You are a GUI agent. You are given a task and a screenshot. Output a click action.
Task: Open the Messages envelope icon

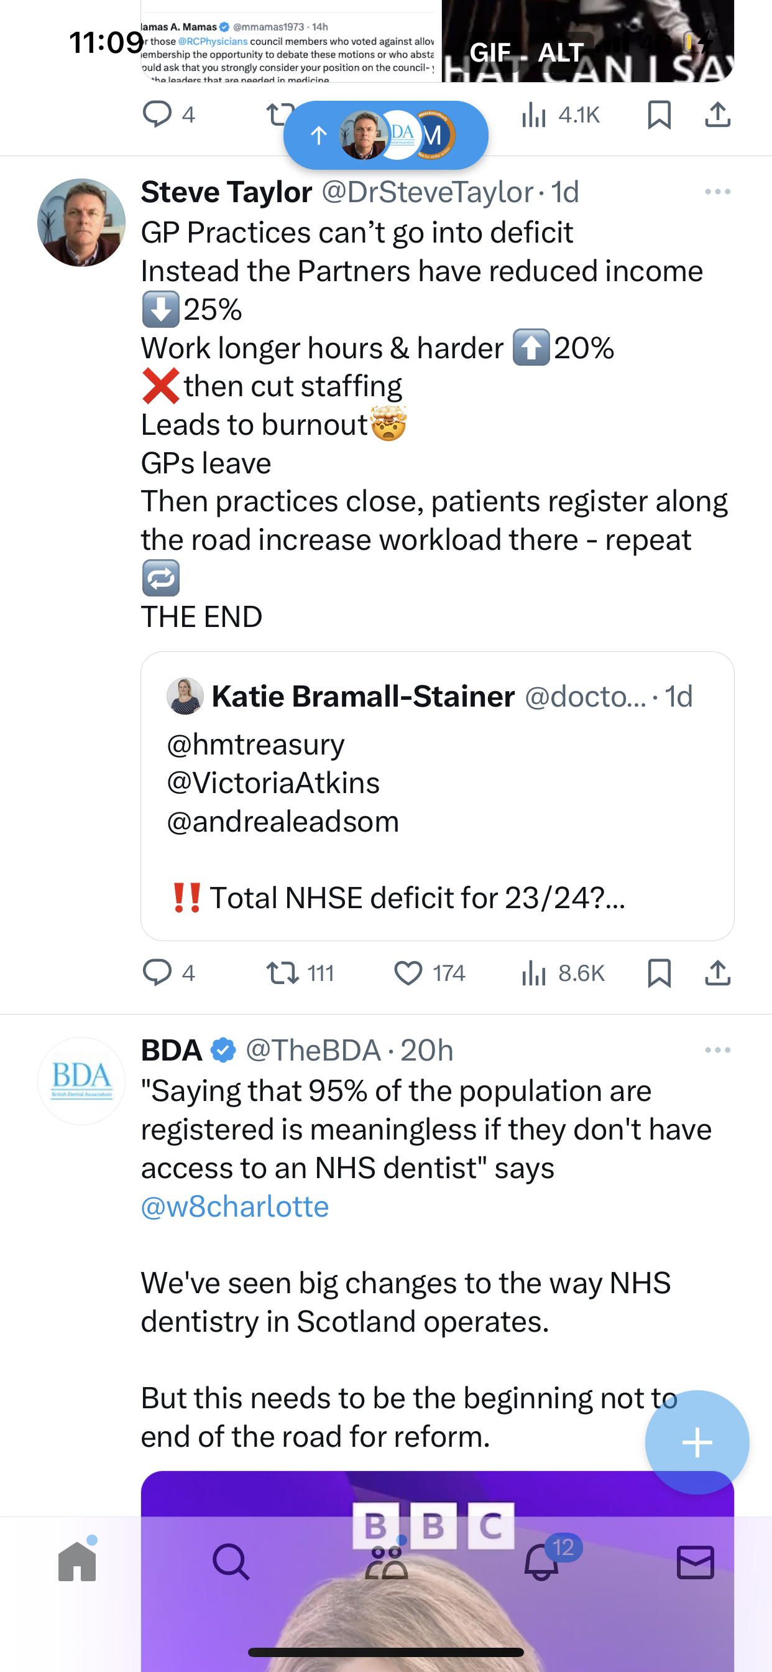point(696,1562)
